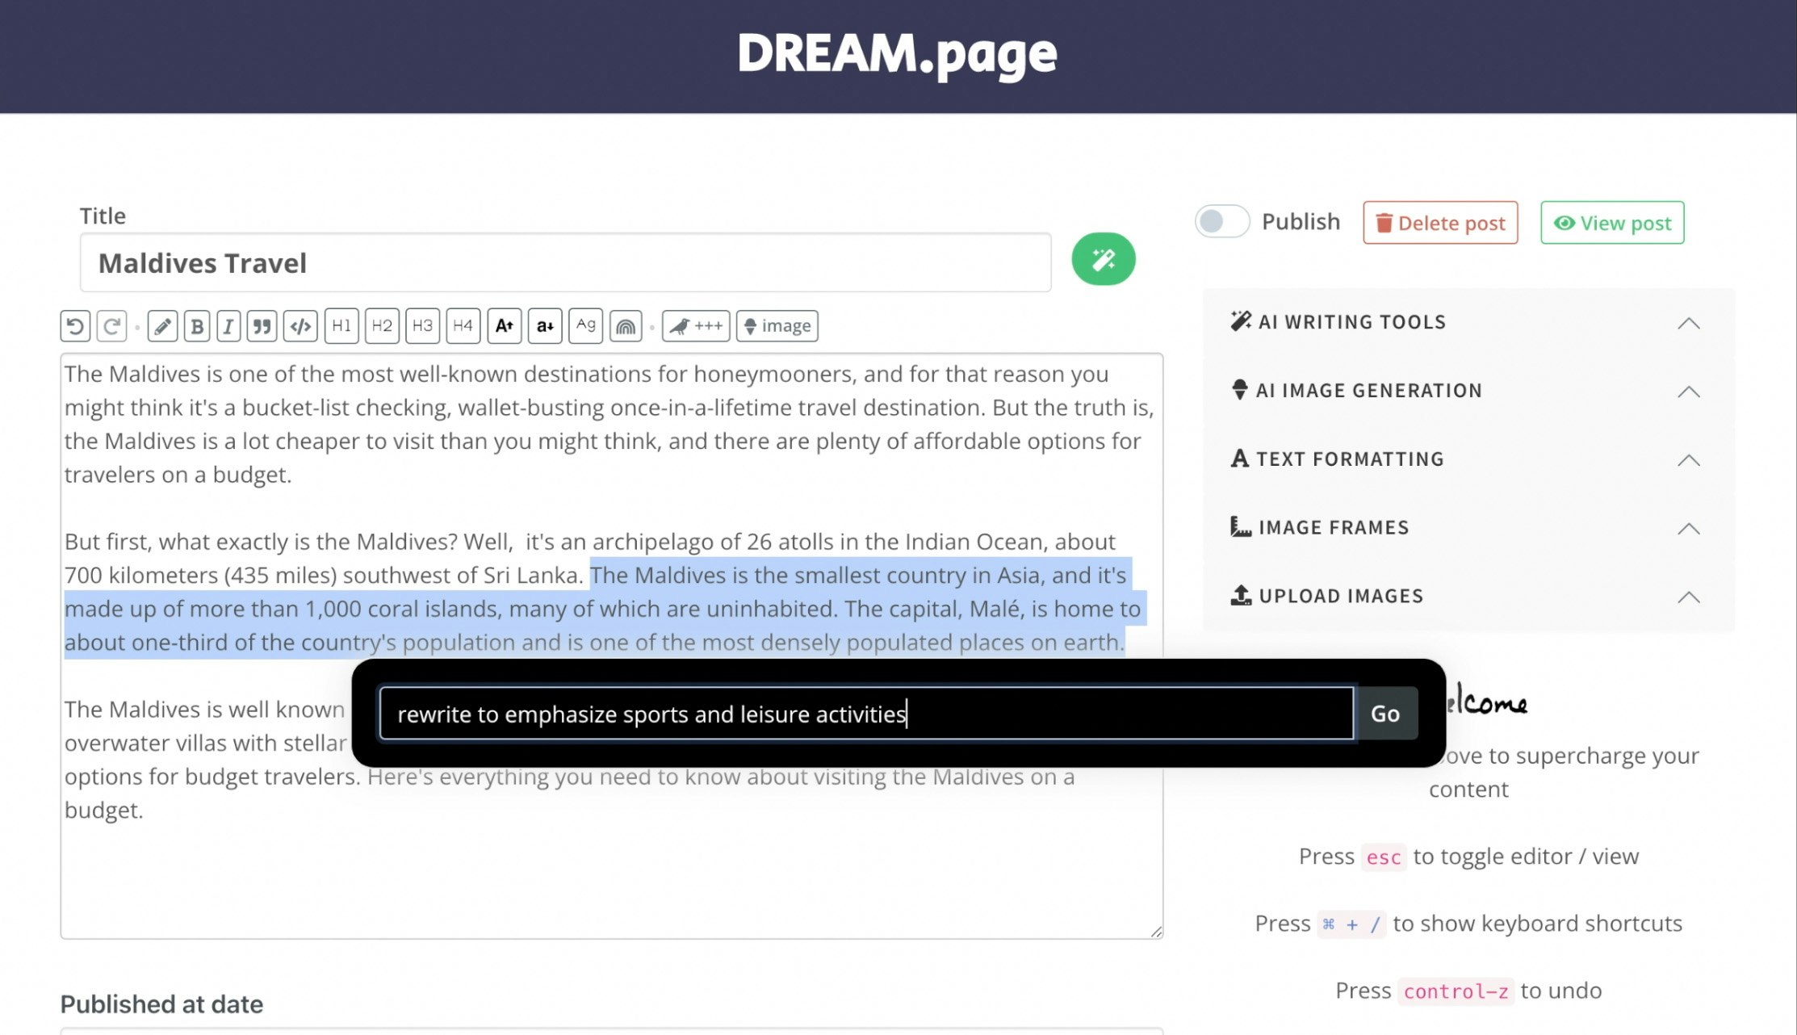Image resolution: width=1797 pixels, height=1035 pixels.
Task: Click the '⌘ + /' shortcut hint
Action: 1352,924
